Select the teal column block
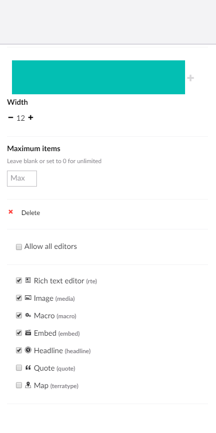Viewport: 216px width, 433px height. tap(98, 77)
